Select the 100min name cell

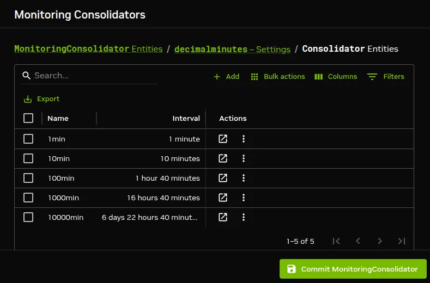tap(61, 179)
